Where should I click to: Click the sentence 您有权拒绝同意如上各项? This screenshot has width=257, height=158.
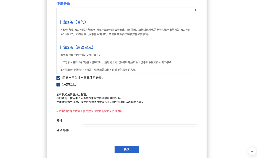[72, 94]
